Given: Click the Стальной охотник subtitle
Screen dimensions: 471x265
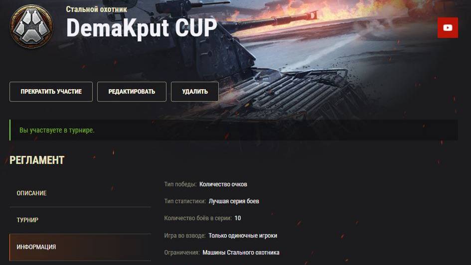Looking at the screenshot, I should tap(96, 9).
